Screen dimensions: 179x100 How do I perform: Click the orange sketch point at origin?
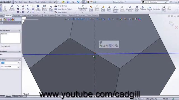[95, 53]
